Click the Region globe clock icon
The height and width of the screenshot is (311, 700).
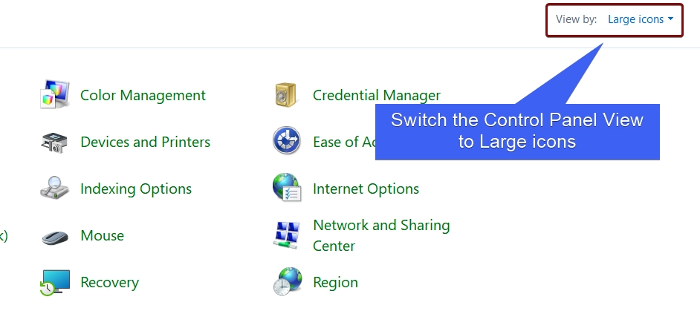coord(288,281)
